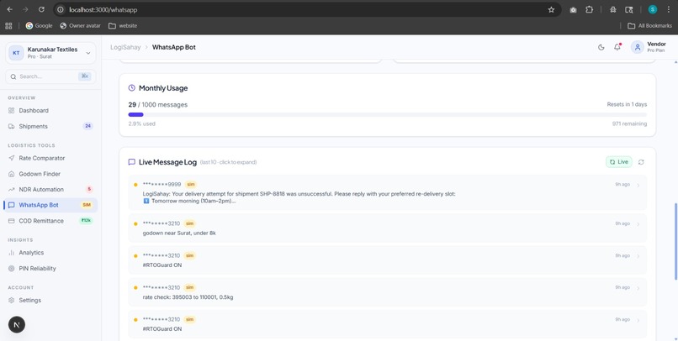Click the sim tag on ***9999 message
The height and width of the screenshot is (341, 678).
point(189,184)
